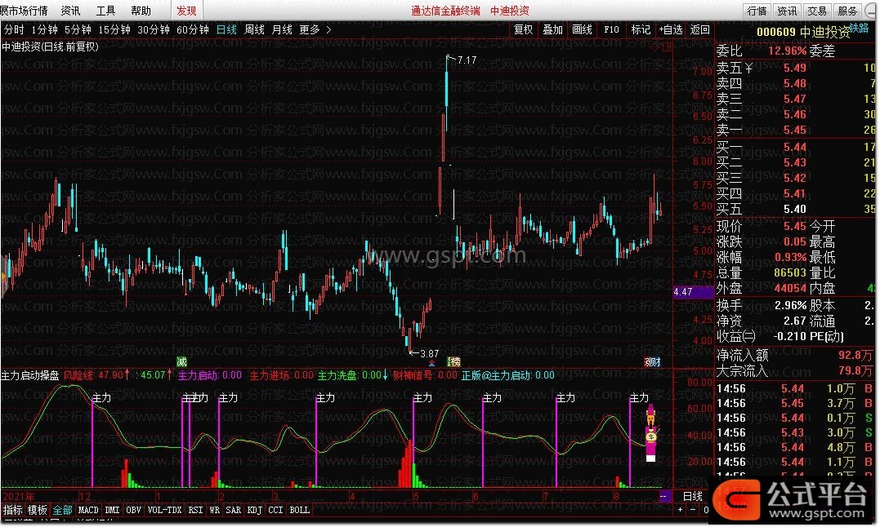Open the 铁路 sector link
Viewport: 880px width, 527px height.
coord(859,28)
